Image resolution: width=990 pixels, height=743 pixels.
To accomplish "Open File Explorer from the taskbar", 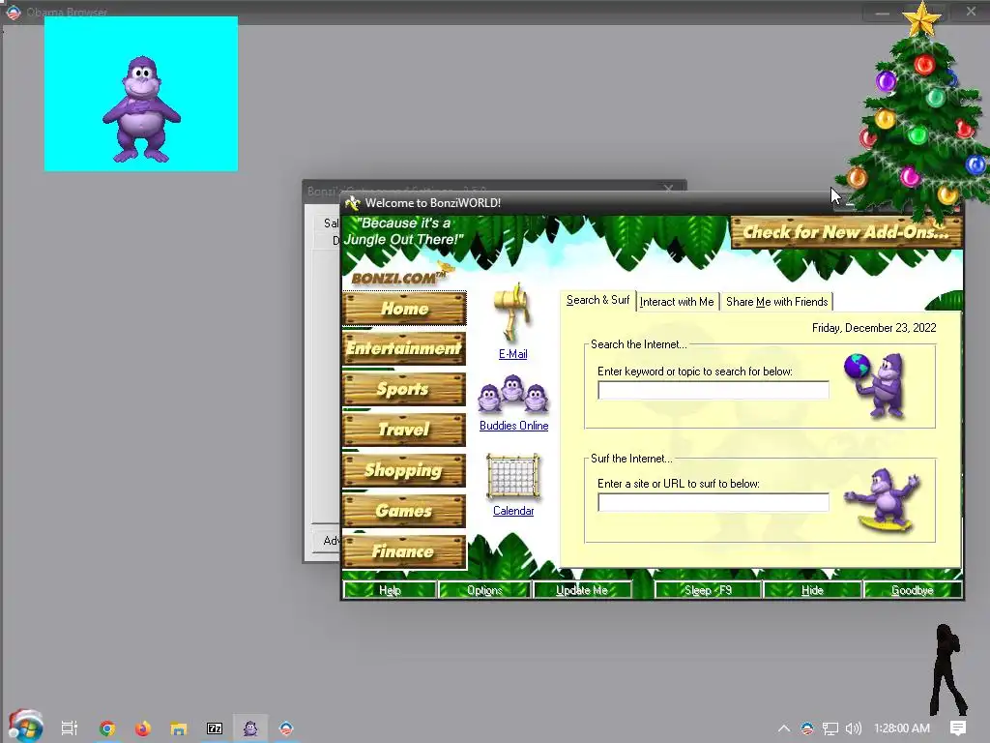I will (x=179, y=728).
